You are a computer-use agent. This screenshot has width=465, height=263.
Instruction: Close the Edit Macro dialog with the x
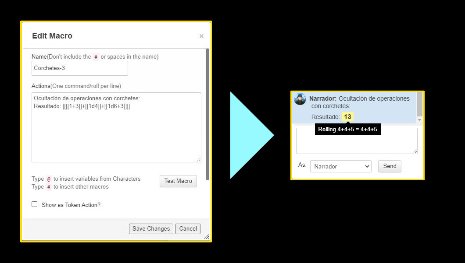click(201, 36)
